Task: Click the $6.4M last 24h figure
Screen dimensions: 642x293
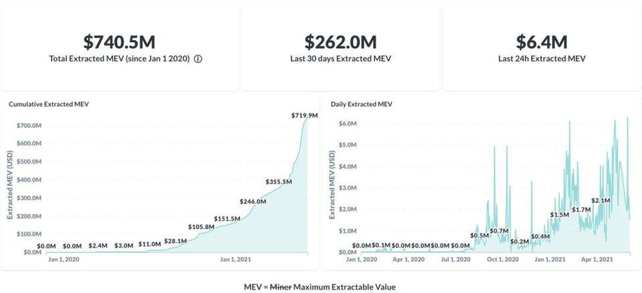Action: [542, 41]
